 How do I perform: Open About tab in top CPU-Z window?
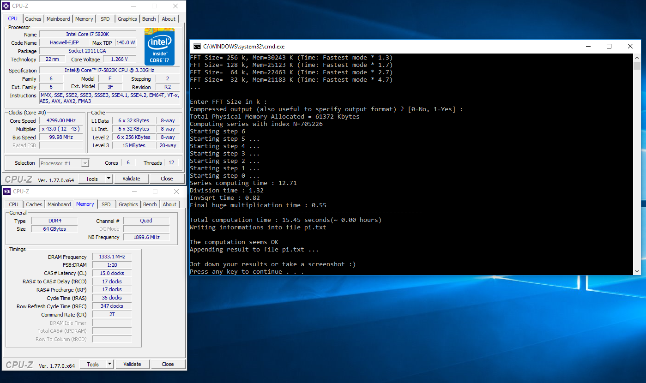(x=169, y=19)
